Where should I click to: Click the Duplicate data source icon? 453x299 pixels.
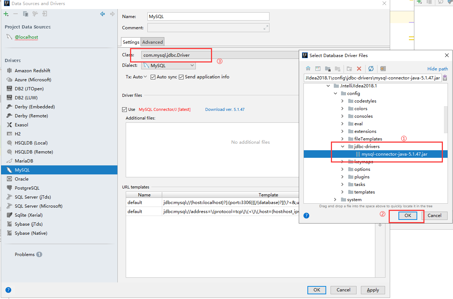25,14
